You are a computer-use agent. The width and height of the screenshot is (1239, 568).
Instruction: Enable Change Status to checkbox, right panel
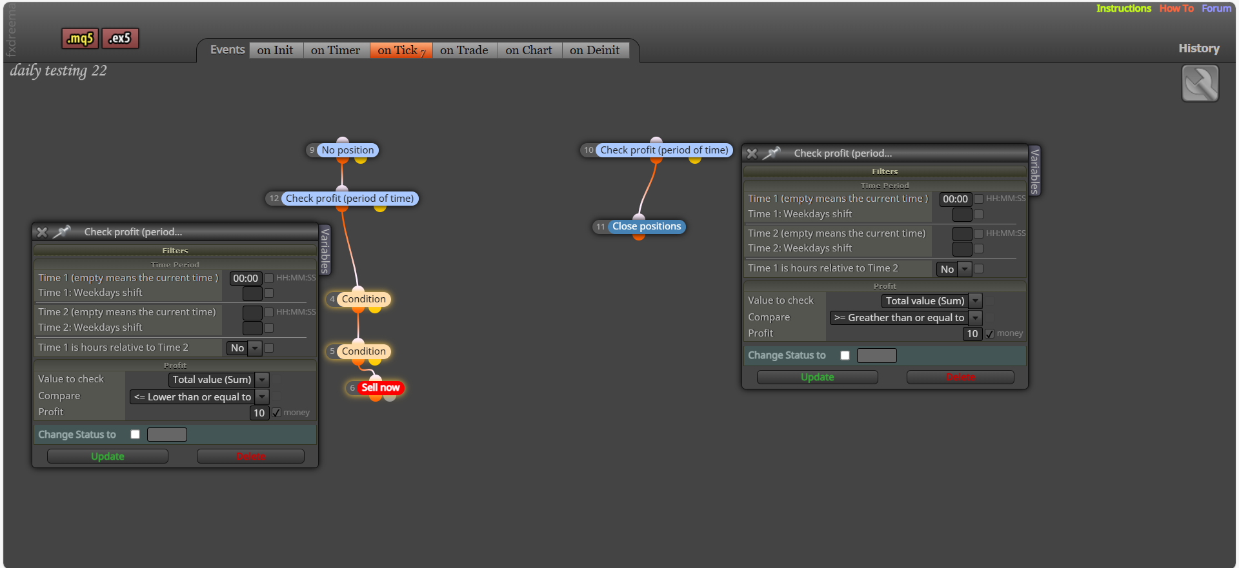coord(845,355)
